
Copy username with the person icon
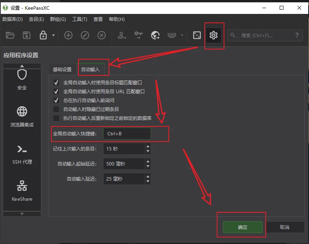click(x=122, y=36)
